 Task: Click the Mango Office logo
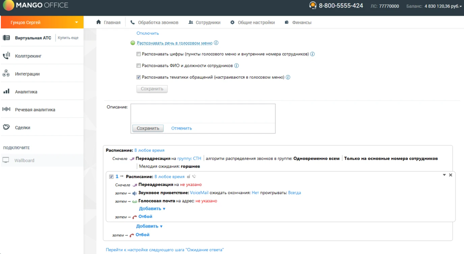pyautogui.click(x=35, y=5)
